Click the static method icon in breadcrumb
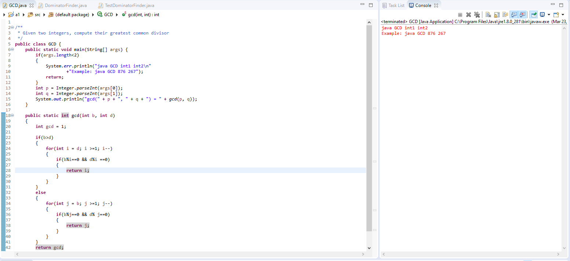Image resolution: width=570 pixels, height=261 pixels. [x=124, y=14]
